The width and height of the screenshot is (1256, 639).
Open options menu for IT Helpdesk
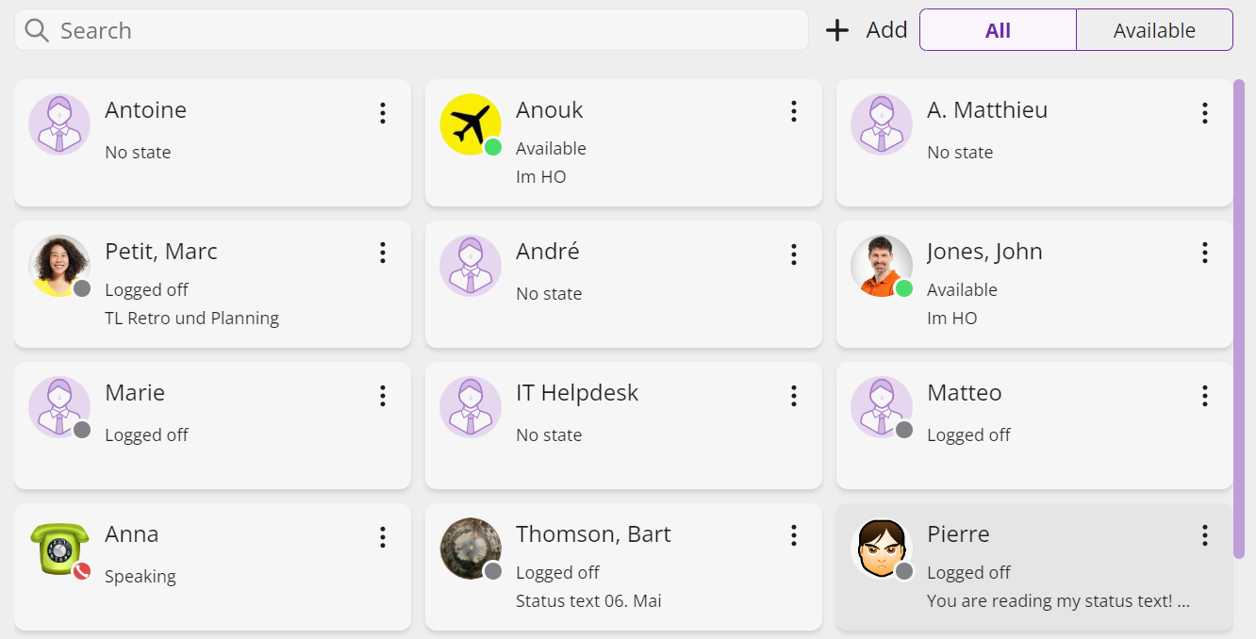point(793,396)
